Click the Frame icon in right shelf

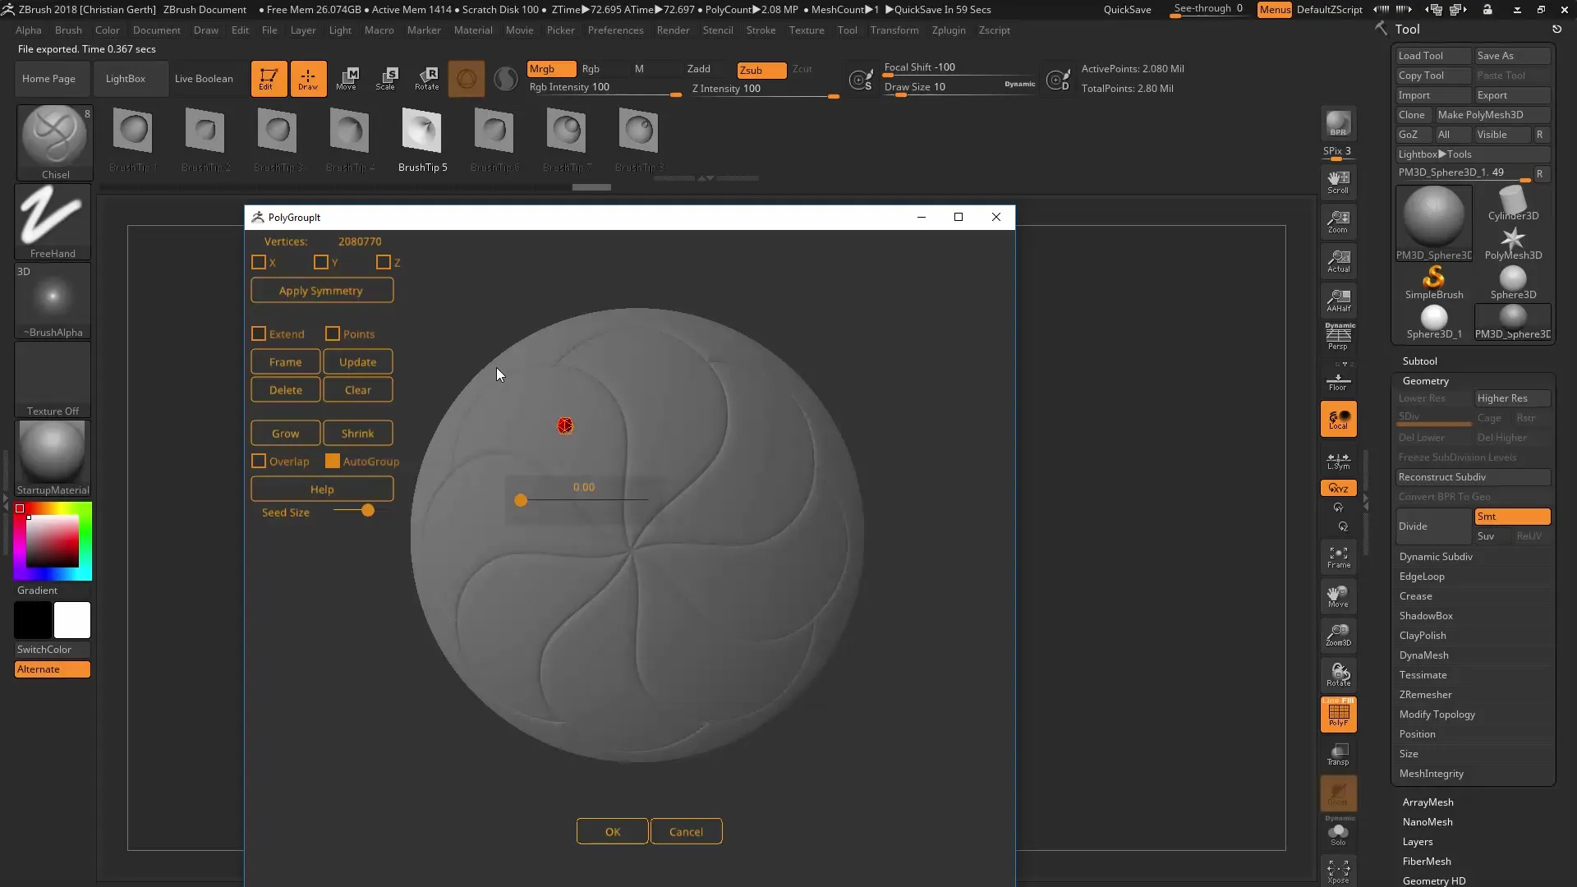pyautogui.click(x=1338, y=557)
